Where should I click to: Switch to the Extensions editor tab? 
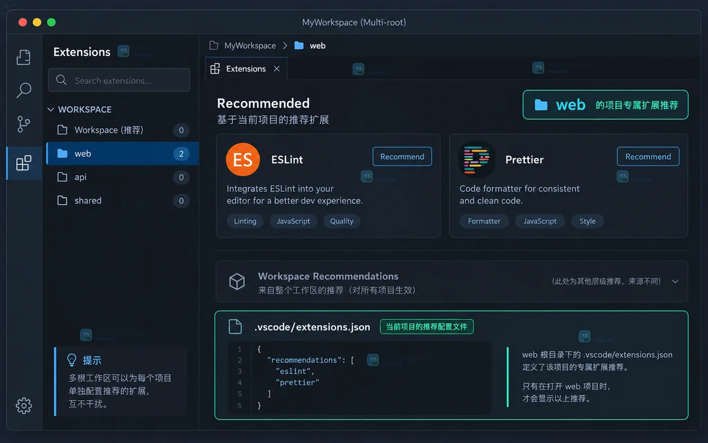click(246, 69)
